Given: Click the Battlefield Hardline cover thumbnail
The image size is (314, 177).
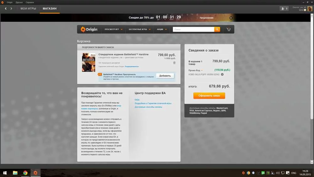Looking at the screenshot, I should [89, 62].
